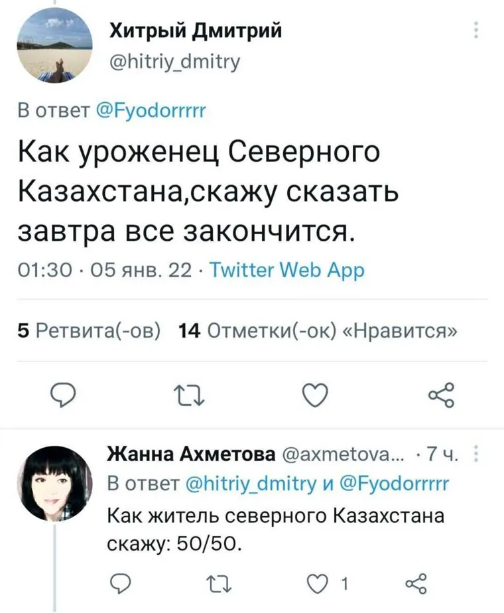Click the Хитрый Дмитрий display name

coord(193,29)
